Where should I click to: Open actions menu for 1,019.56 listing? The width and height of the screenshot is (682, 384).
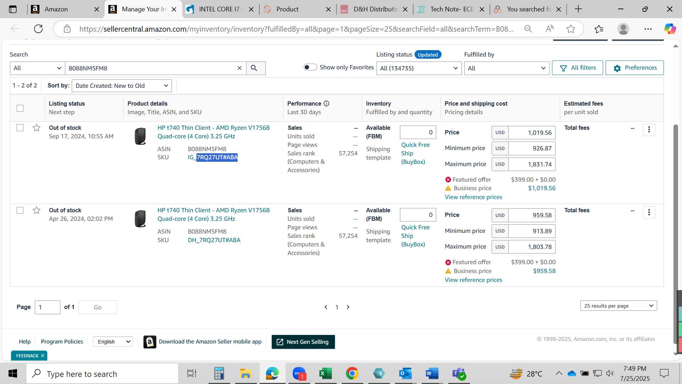[x=649, y=130]
